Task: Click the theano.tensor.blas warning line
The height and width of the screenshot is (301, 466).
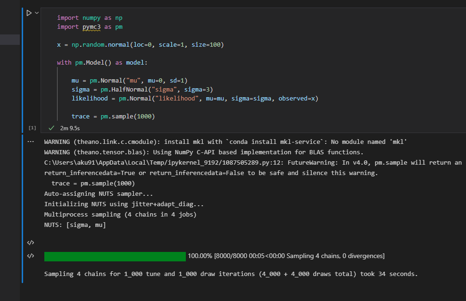Action: click(x=204, y=152)
